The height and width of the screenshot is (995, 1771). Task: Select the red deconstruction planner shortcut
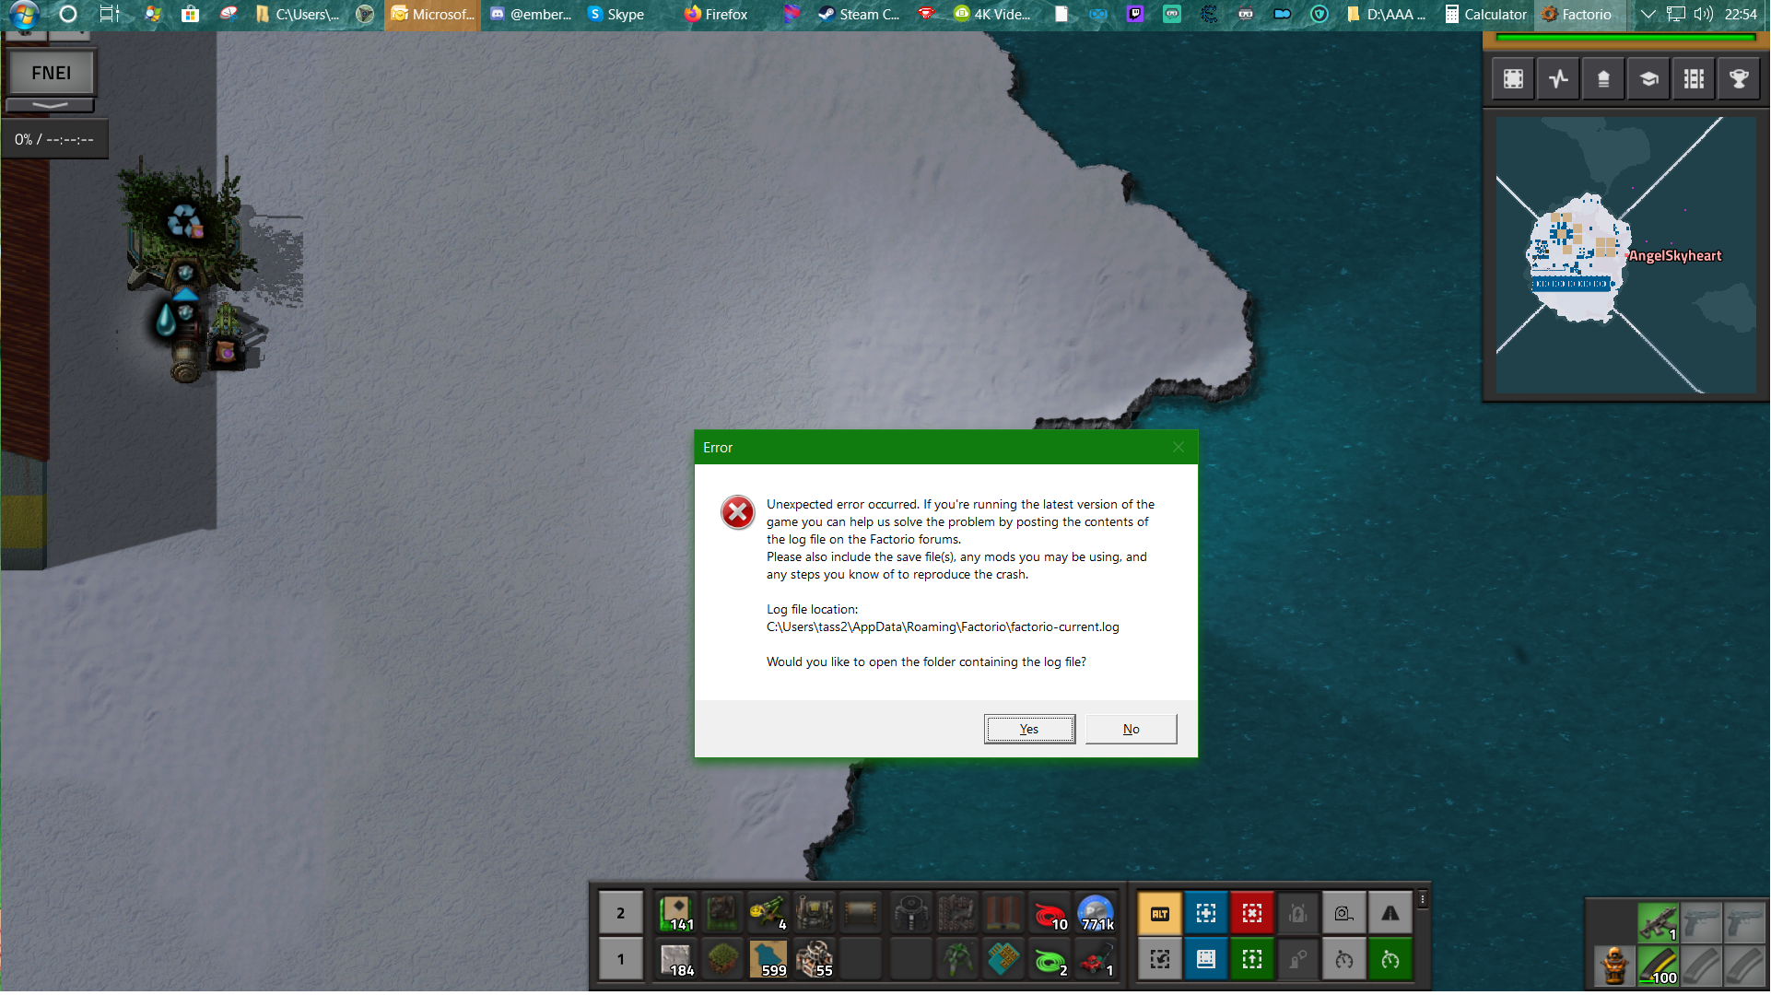[1252, 913]
